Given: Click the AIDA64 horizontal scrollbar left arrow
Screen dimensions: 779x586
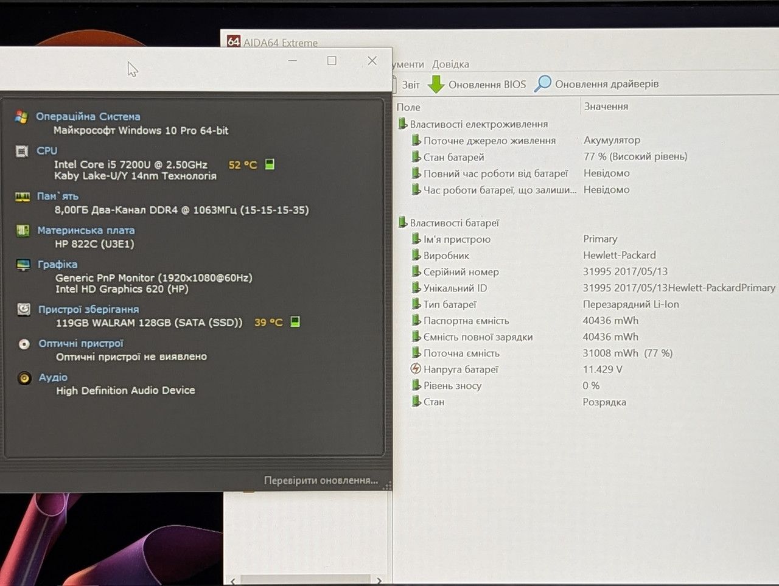Looking at the screenshot, I should 233,581.
